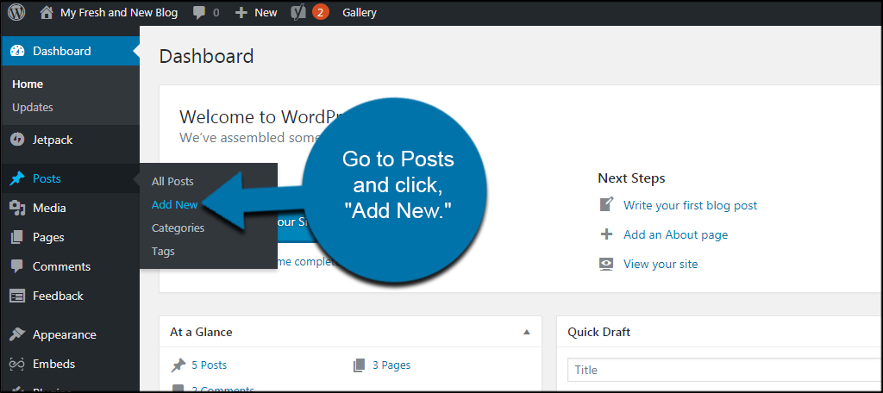Open My Fresh and New Blog site link
The height and width of the screenshot is (393, 883).
pos(119,12)
